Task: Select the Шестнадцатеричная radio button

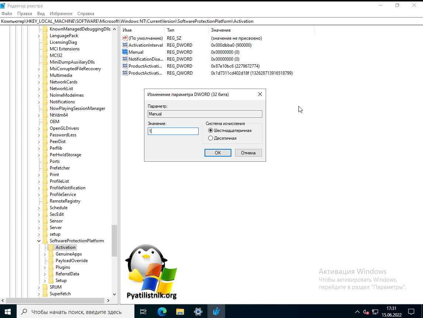Action: pyautogui.click(x=211, y=131)
